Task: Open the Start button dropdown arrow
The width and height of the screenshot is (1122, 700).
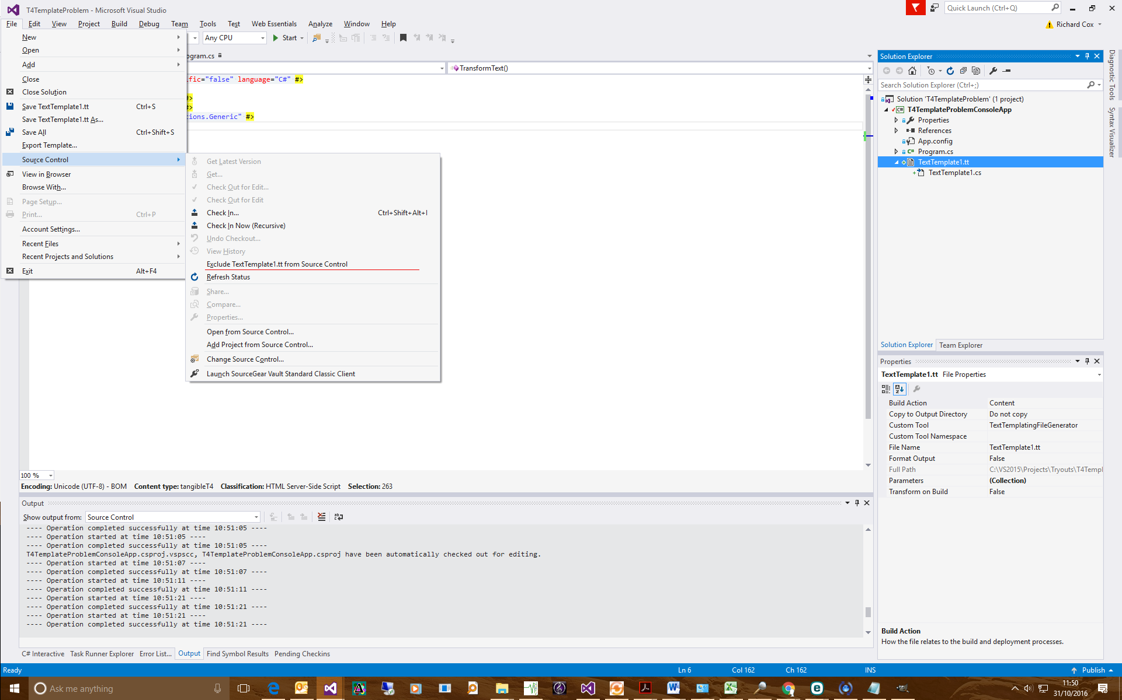Action: tap(302, 38)
